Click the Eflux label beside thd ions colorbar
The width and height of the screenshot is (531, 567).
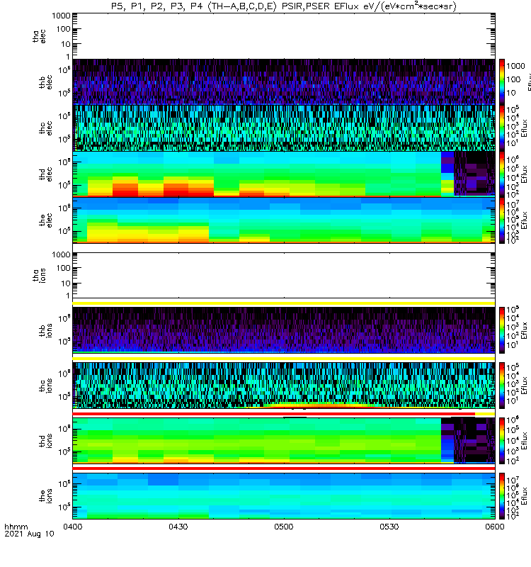click(x=525, y=440)
